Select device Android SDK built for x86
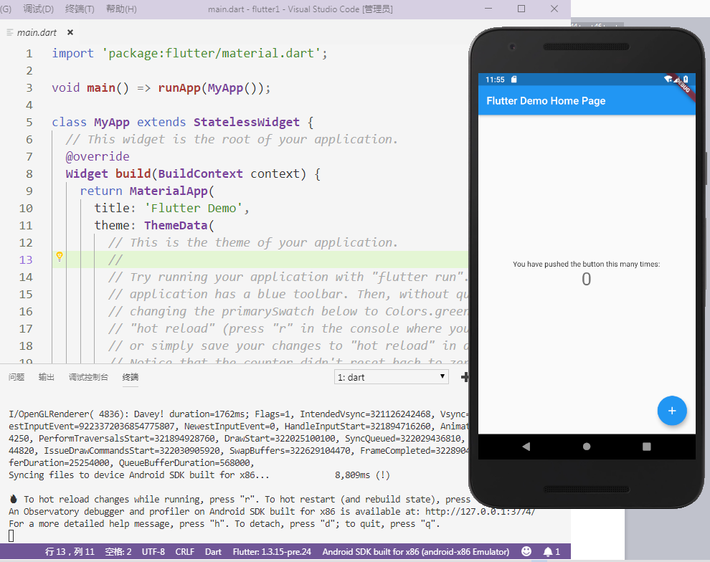710x562 pixels. pyautogui.click(x=416, y=551)
